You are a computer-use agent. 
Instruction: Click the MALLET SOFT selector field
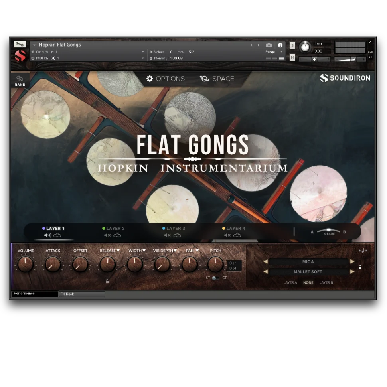[x=308, y=272]
